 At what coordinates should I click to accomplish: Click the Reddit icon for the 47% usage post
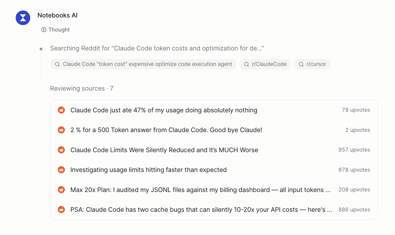[61, 110]
